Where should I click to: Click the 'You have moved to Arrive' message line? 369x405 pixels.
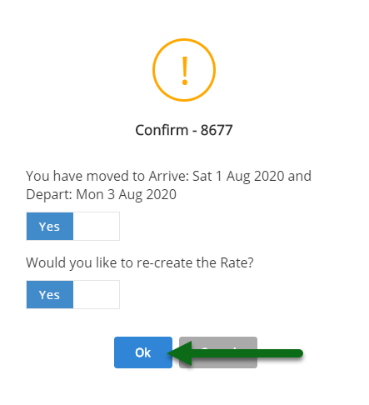click(168, 176)
